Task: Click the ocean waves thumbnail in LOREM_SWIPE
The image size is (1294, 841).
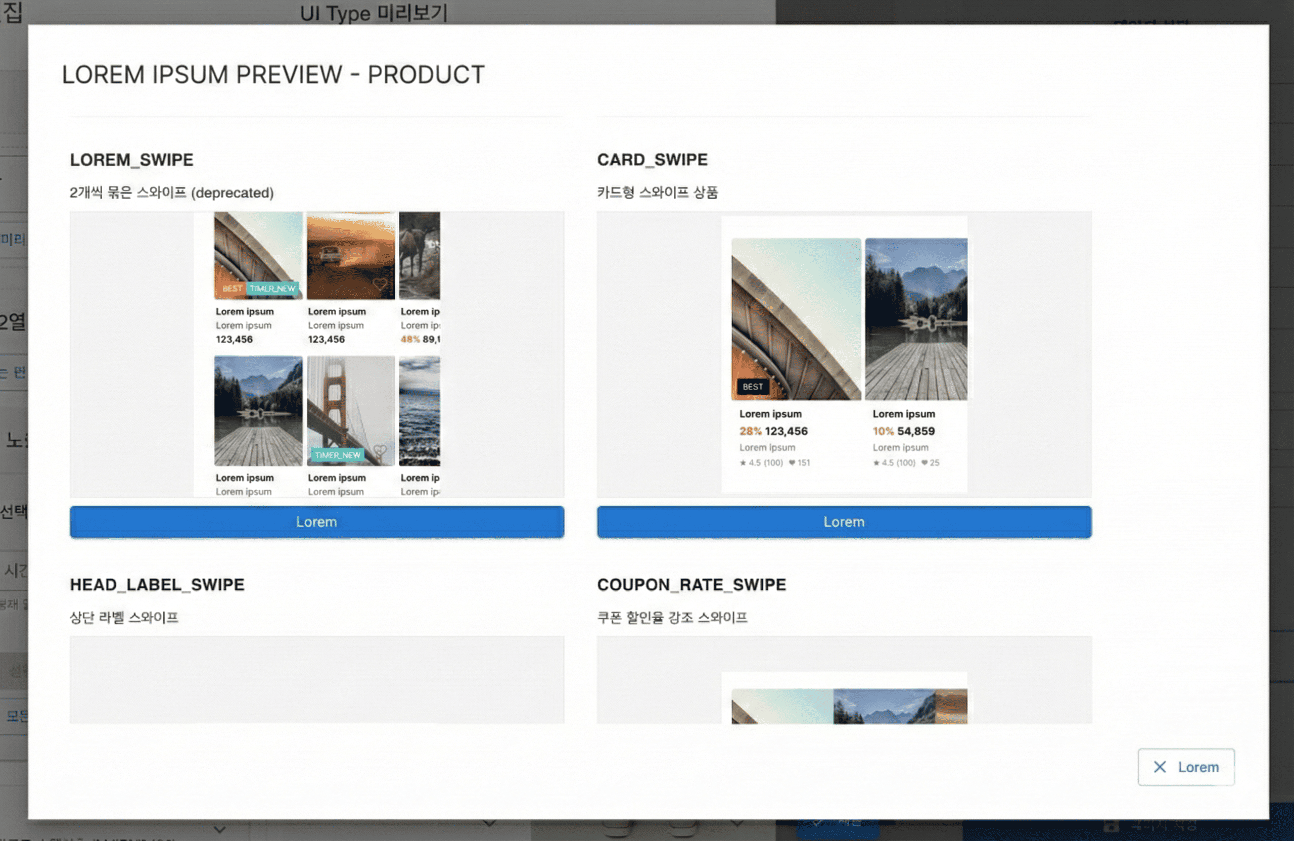Action: [419, 411]
